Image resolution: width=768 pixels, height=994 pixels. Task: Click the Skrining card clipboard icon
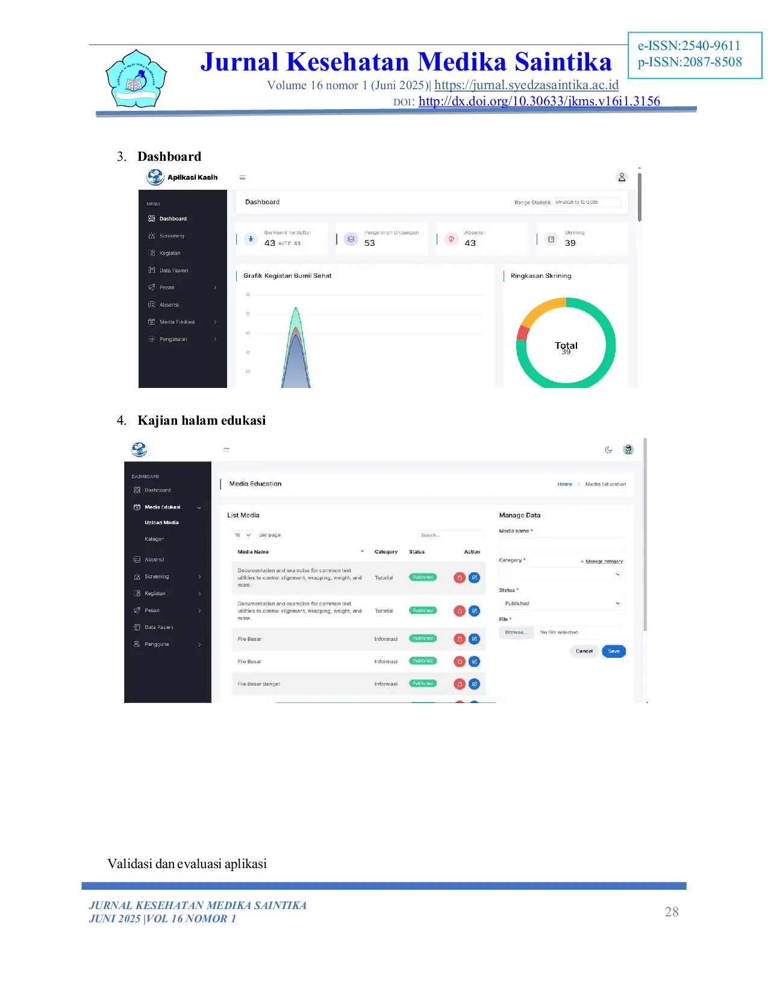[x=551, y=239]
